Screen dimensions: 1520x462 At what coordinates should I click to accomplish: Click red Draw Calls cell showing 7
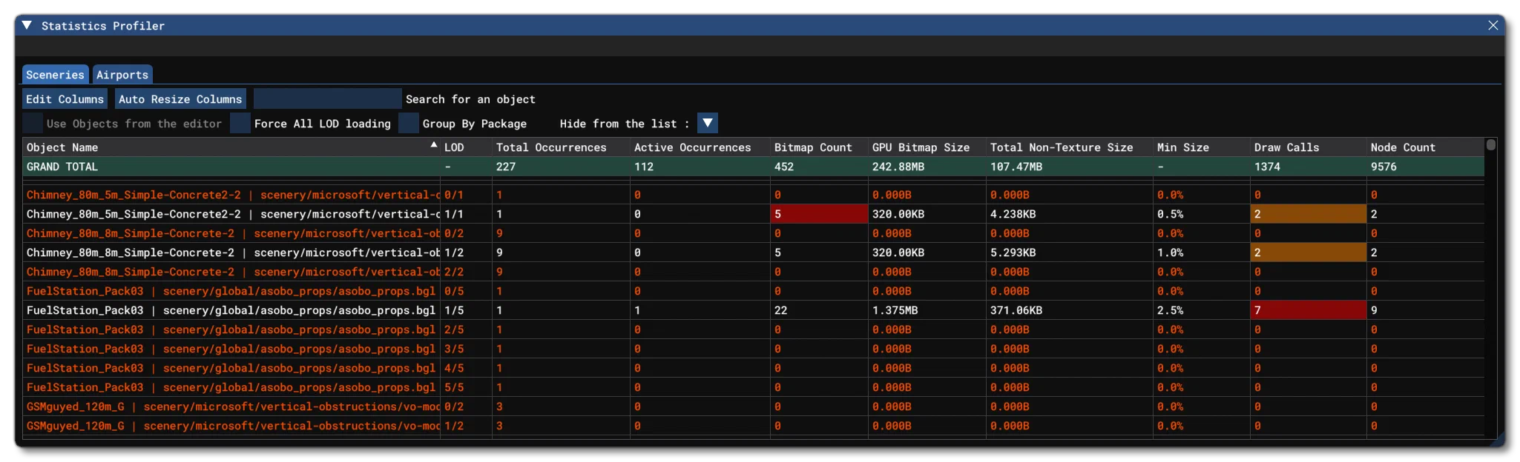point(1309,310)
